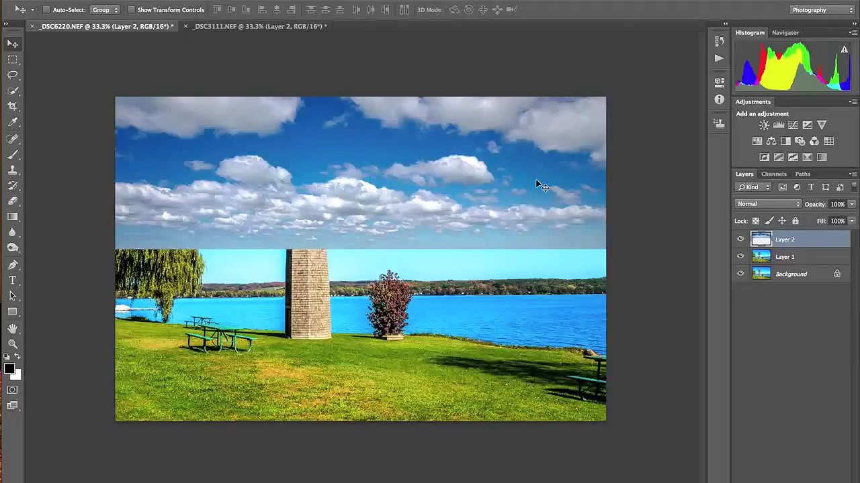The image size is (860, 483).
Task: Select the Lasso tool
Action: 13,75
